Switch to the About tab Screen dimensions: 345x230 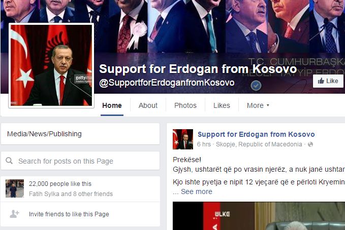pyautogui.click(x=148, y=105)
